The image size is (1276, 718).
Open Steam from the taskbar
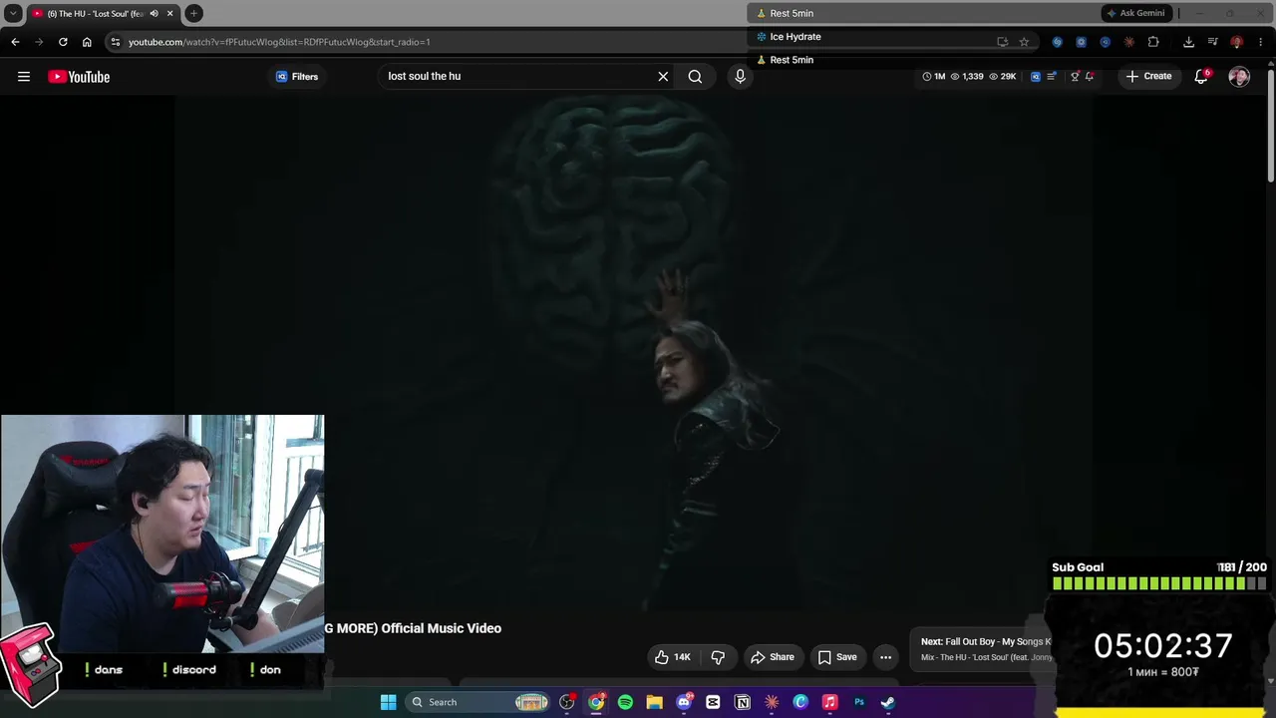point(888,702)
